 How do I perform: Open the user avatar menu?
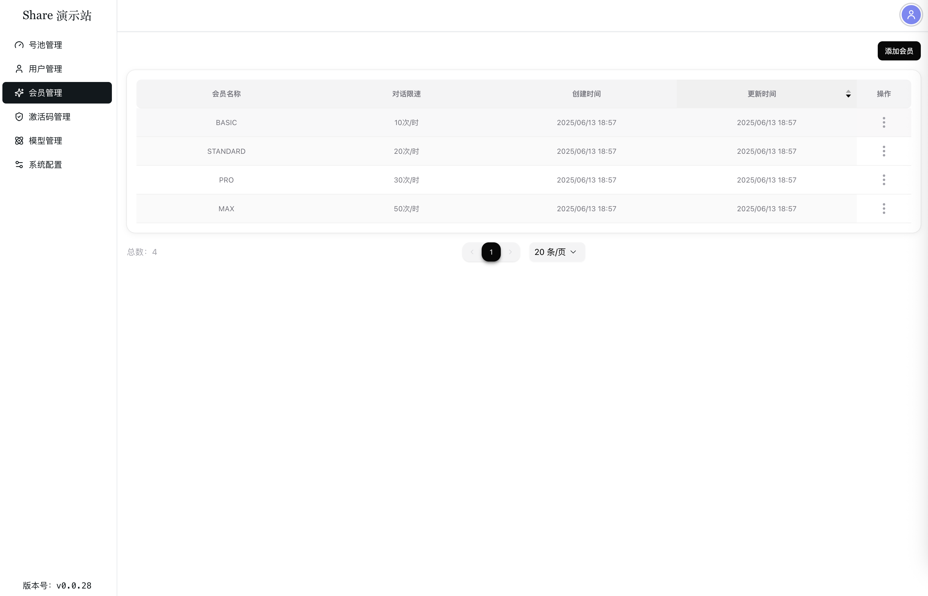coord(911,15)
